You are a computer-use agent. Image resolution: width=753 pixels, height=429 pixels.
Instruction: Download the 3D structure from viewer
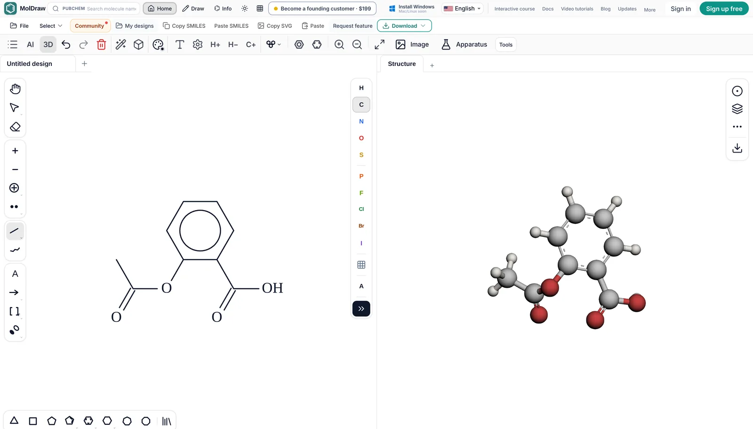(x=737, y=148)
